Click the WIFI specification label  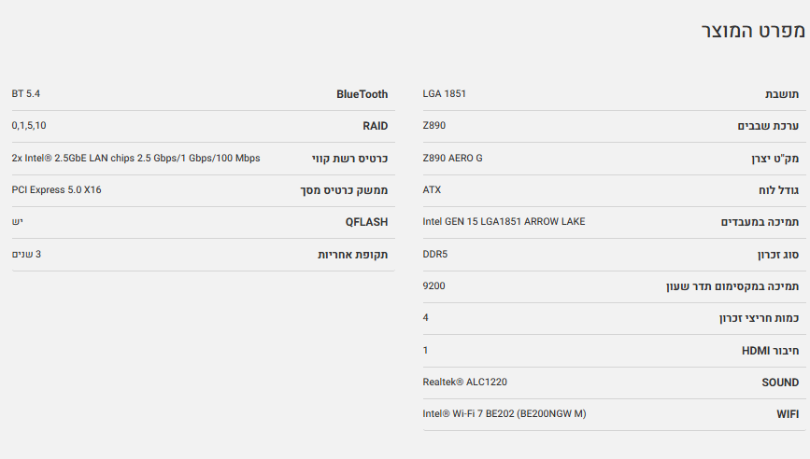(x=787, y=414)
